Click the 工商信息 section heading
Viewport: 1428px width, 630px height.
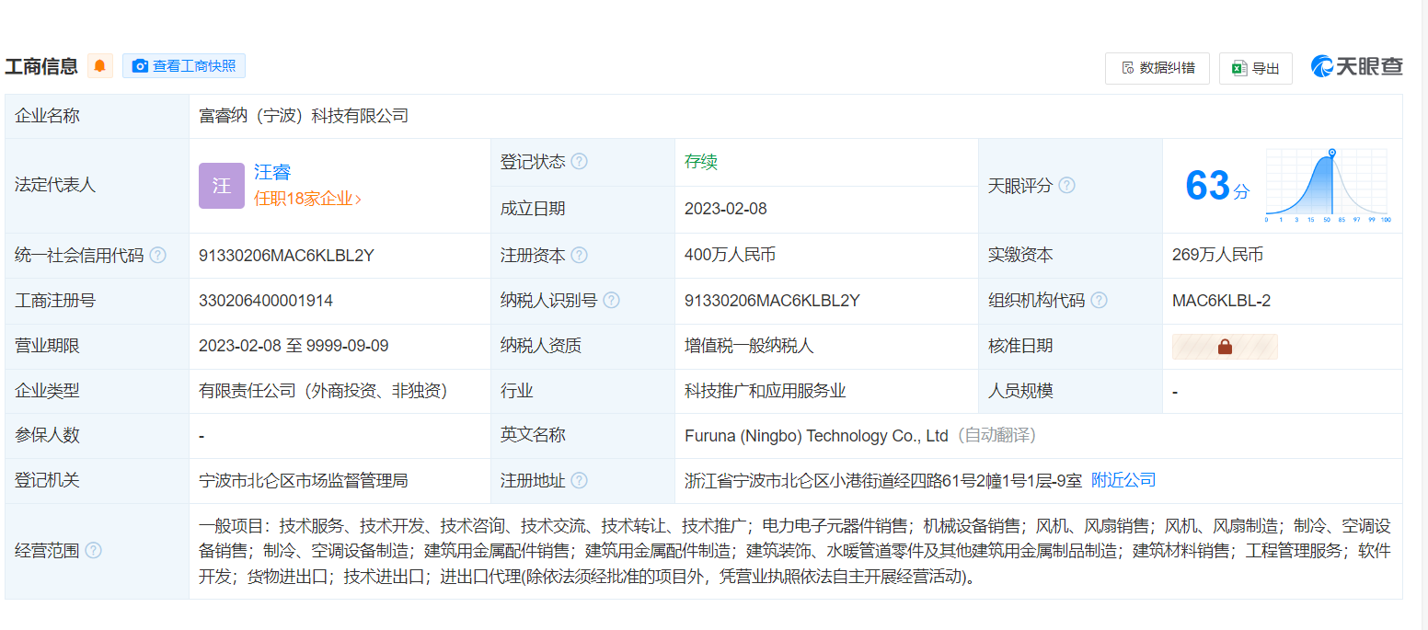41,66
